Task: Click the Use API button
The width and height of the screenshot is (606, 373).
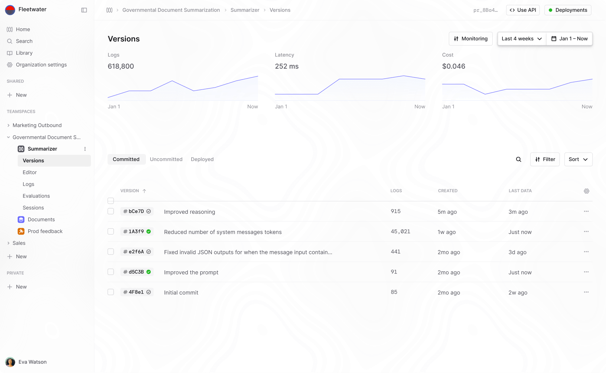Action: coord(522,10)
